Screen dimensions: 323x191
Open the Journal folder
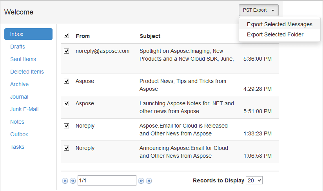[x=19, y=97]
